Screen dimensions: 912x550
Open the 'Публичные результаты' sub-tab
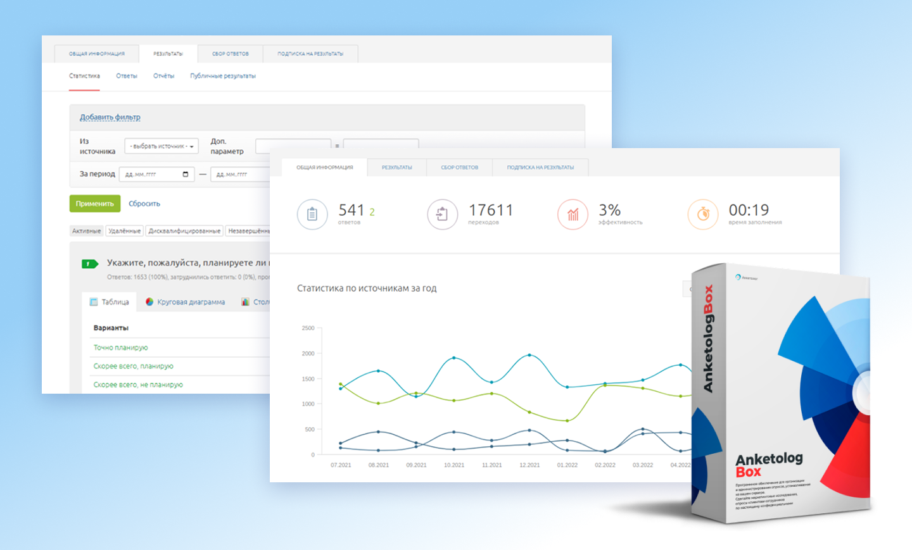point(223,76)
